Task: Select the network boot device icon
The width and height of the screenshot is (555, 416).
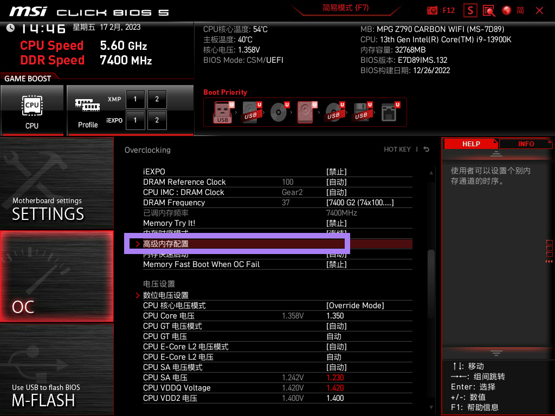Action: 390,112
